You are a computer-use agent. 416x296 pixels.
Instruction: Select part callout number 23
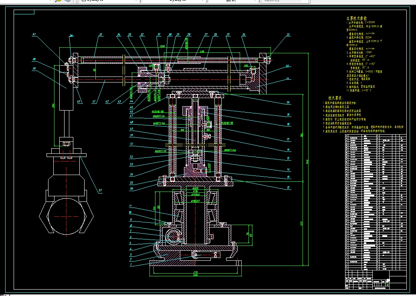point(288,34)
